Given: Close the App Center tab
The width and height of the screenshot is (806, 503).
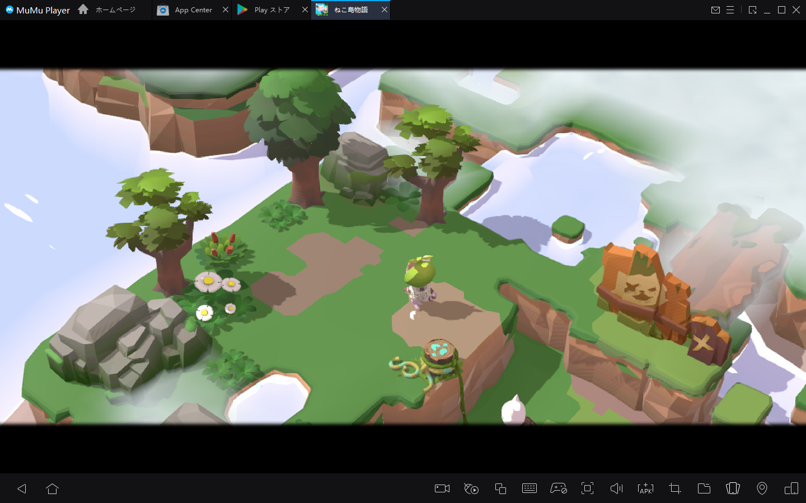Looking at the screenshot, I should 226,10.
